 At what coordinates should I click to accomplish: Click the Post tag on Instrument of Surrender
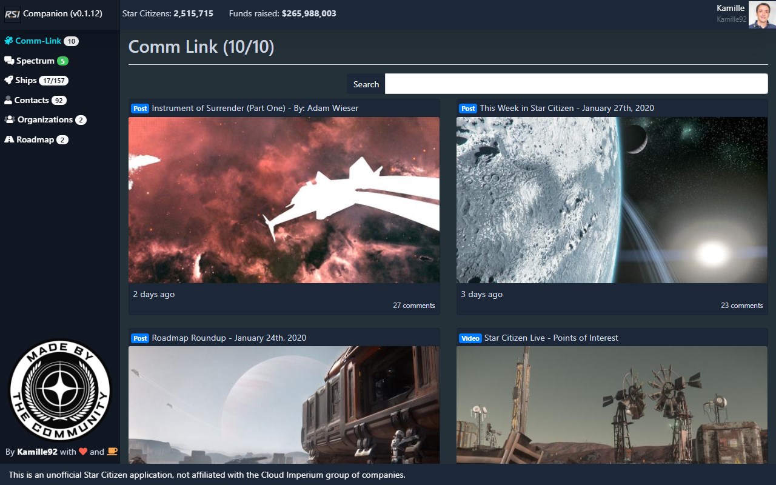[x=140, y=109]
